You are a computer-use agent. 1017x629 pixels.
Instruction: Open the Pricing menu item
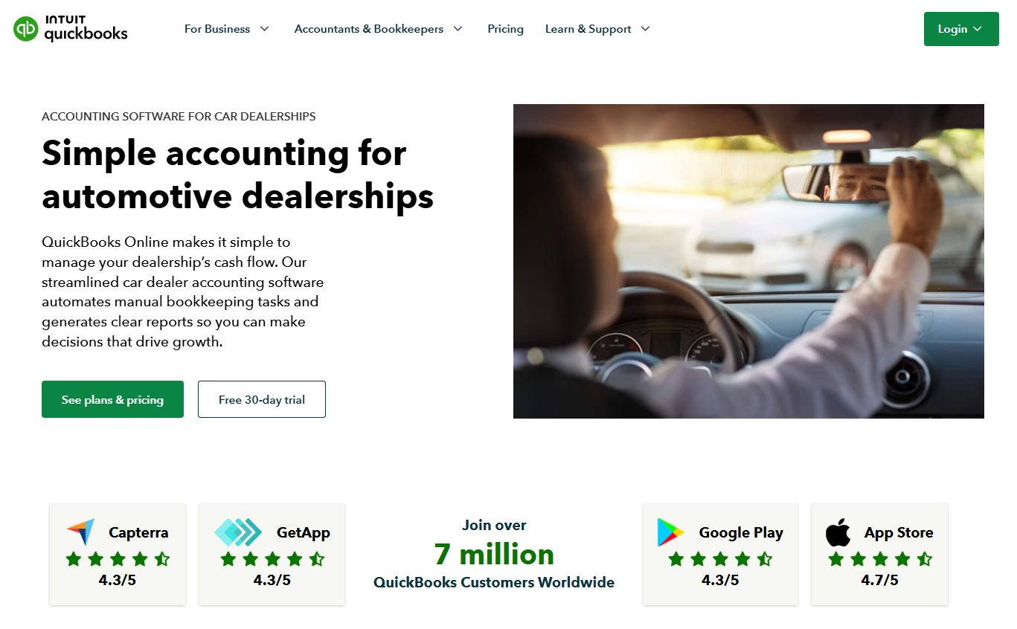pos(505,29)
